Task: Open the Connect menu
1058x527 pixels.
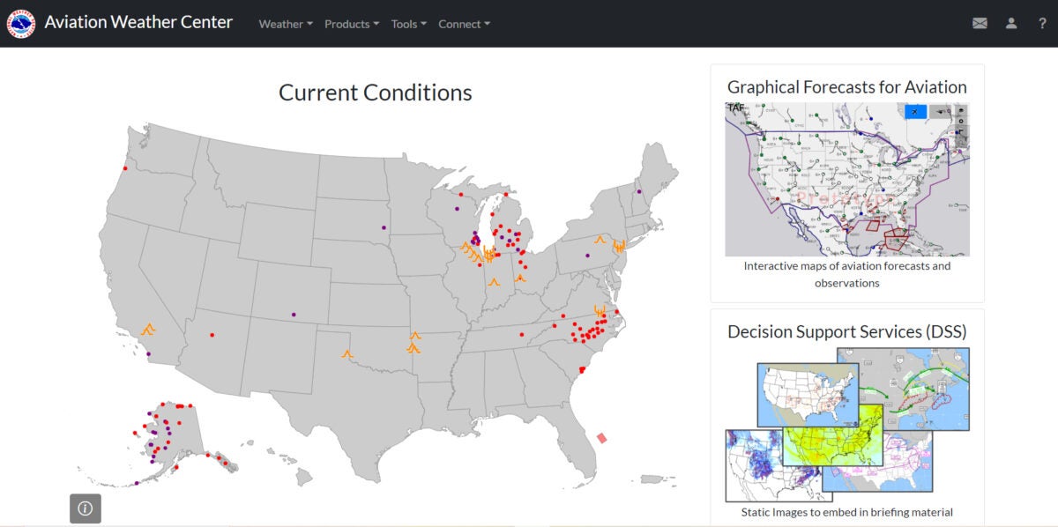Action: coord(465,24)
